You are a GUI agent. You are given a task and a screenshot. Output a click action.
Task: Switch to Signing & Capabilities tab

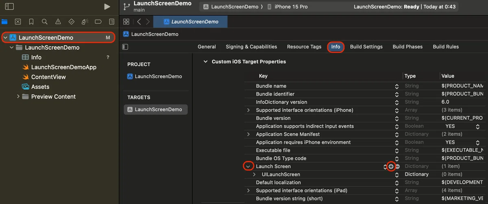click(251, 47)
